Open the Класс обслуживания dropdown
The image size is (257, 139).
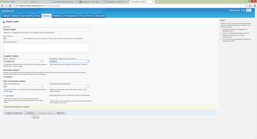23,86
